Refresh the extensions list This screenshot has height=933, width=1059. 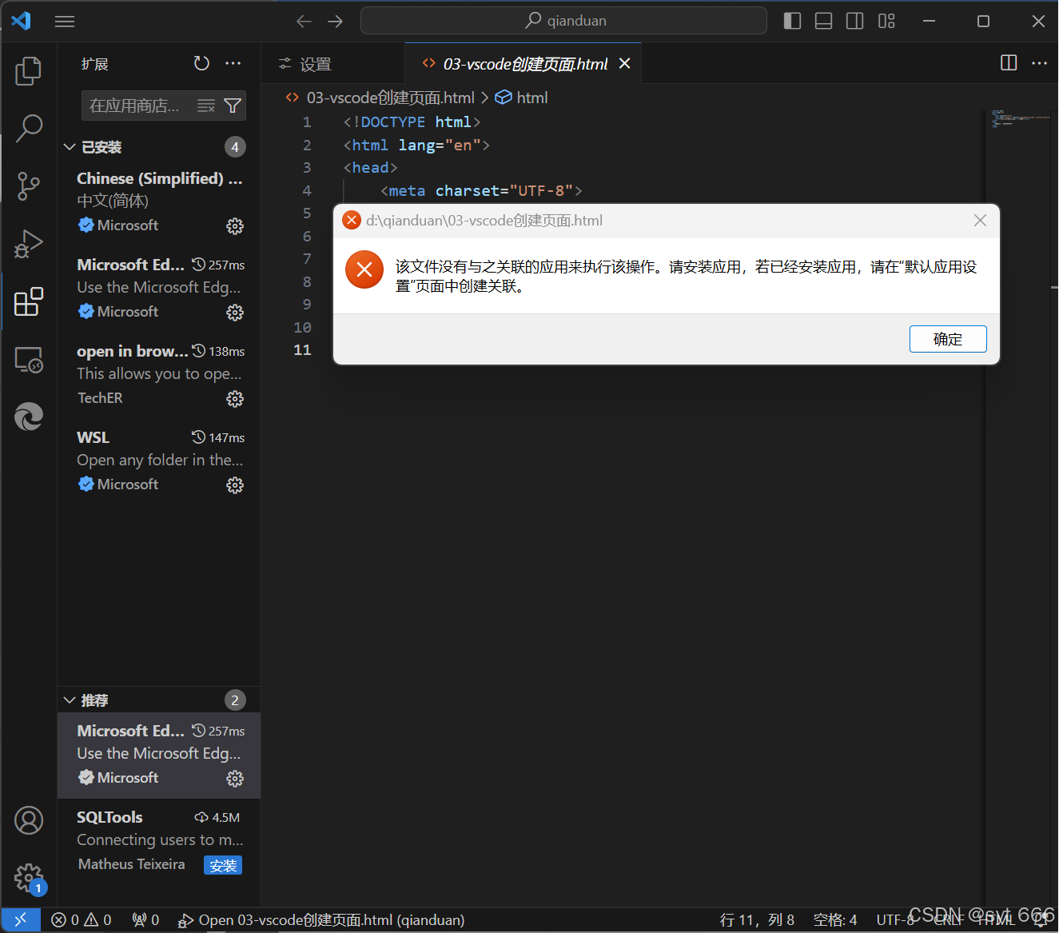(x=201, y=63)
